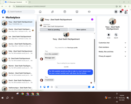Open Niomie conversation in chat list
The height and width of the screenshot is (104, 131).
(18, 67)
